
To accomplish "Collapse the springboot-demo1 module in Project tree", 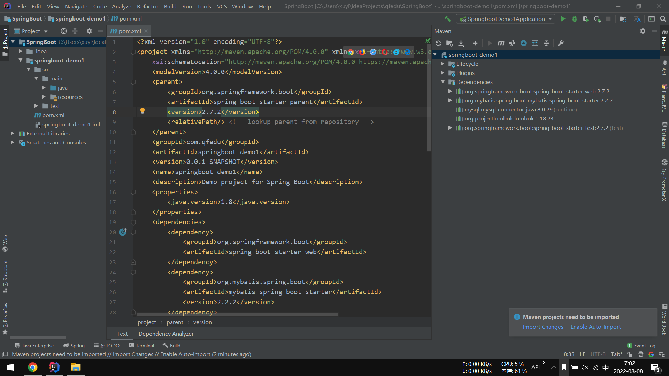I will (x=20, y=60).
